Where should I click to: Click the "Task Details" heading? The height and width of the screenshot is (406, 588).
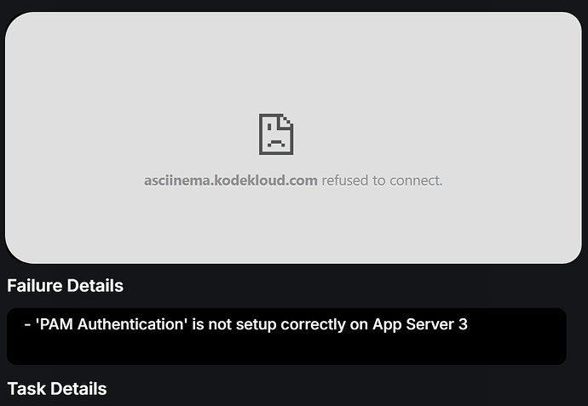pyautogui.click(x=57, y=389)
